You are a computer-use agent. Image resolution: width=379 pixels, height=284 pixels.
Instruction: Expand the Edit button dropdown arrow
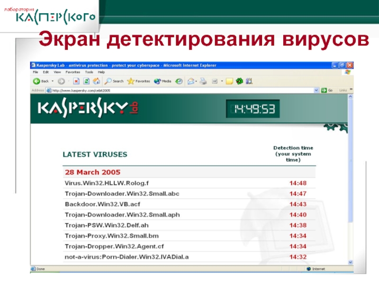[x=222, y=81]
